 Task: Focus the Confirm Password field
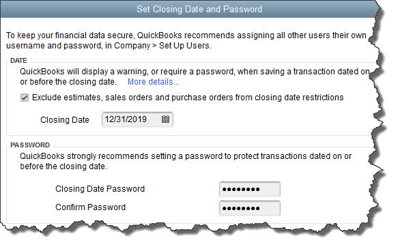[x=250, y=208]
